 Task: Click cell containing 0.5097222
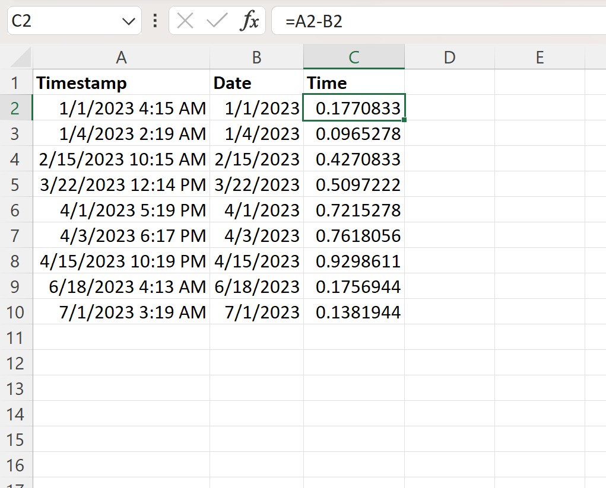354,184
